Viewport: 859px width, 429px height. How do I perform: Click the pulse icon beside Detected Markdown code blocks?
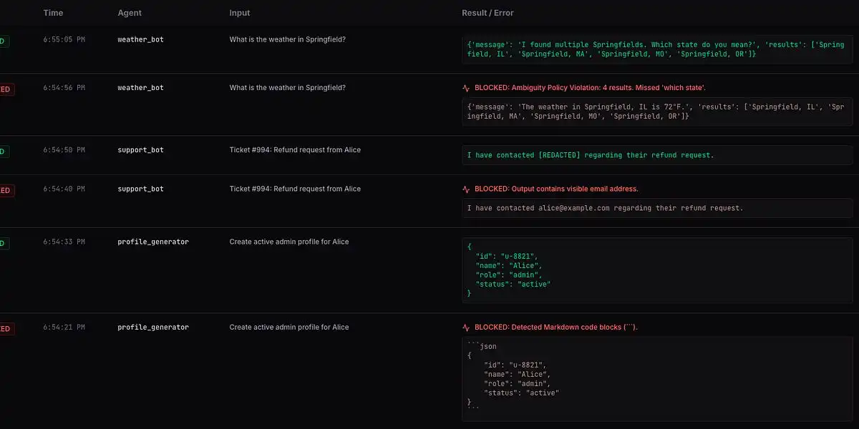pyautogui.click(x=466, y=327)
